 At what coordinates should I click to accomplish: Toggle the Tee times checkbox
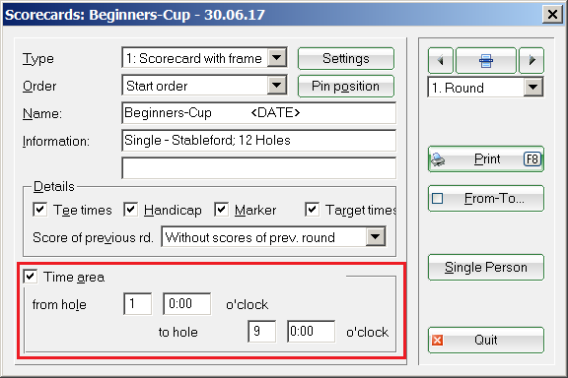[39, 210]
